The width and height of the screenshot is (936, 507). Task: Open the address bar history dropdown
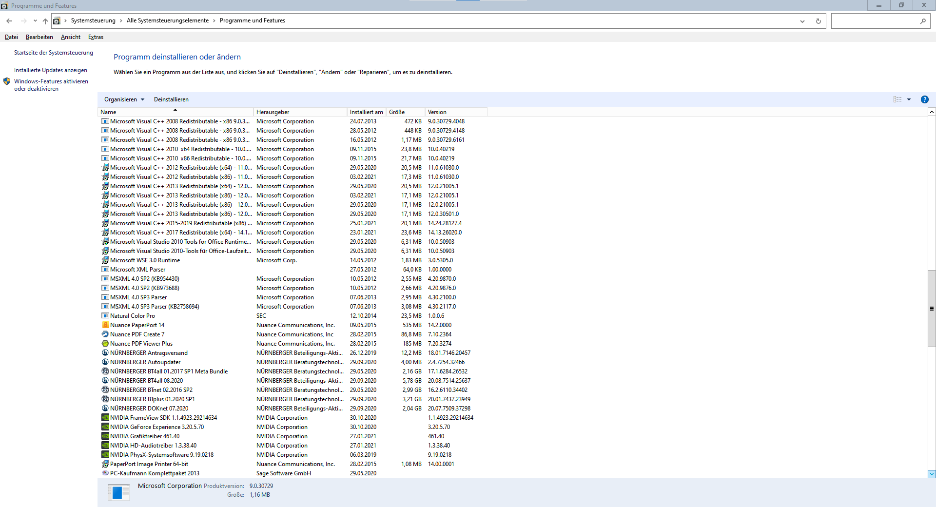pos(802,21)
